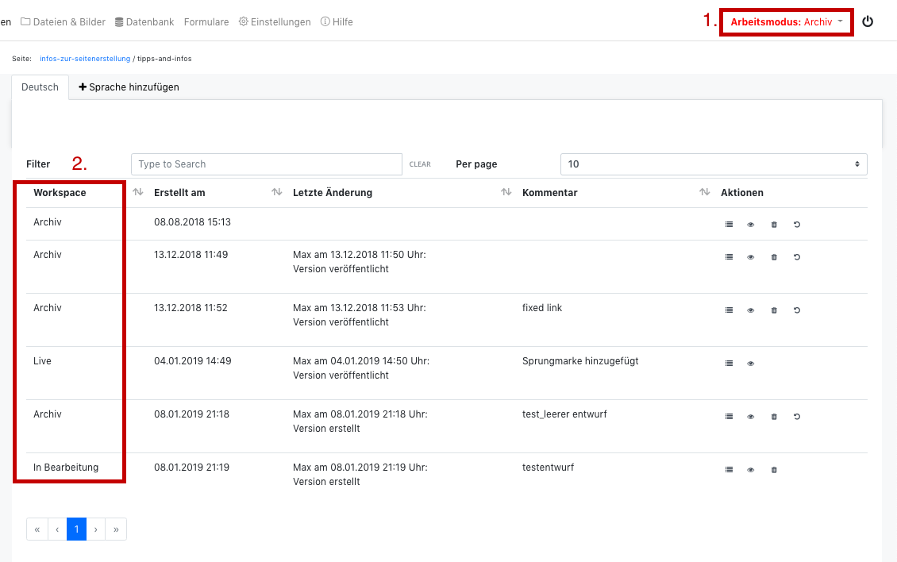
Task: Go to last page with » button
Action: click(116, 529)
